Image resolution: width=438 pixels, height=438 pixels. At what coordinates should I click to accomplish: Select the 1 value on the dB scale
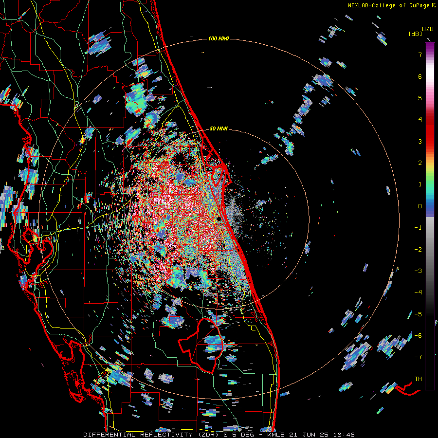click(420, 184)
